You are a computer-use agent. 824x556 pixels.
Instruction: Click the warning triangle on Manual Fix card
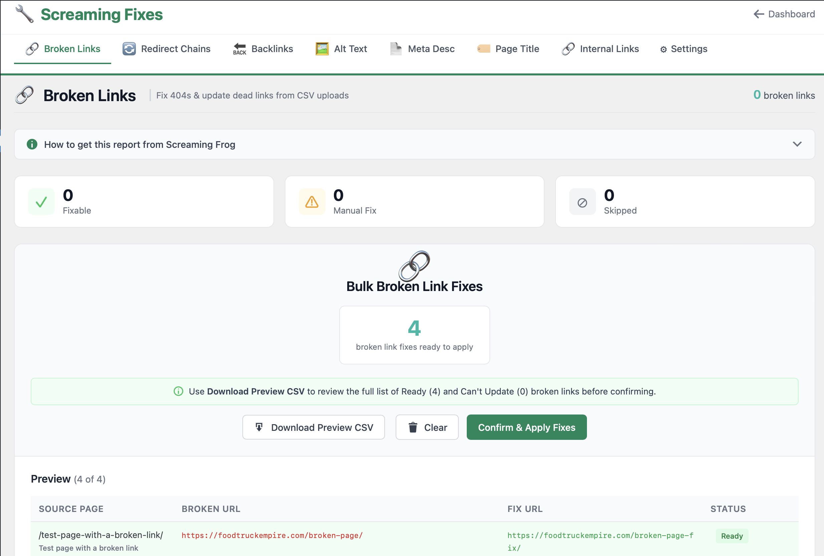(312, 201)
